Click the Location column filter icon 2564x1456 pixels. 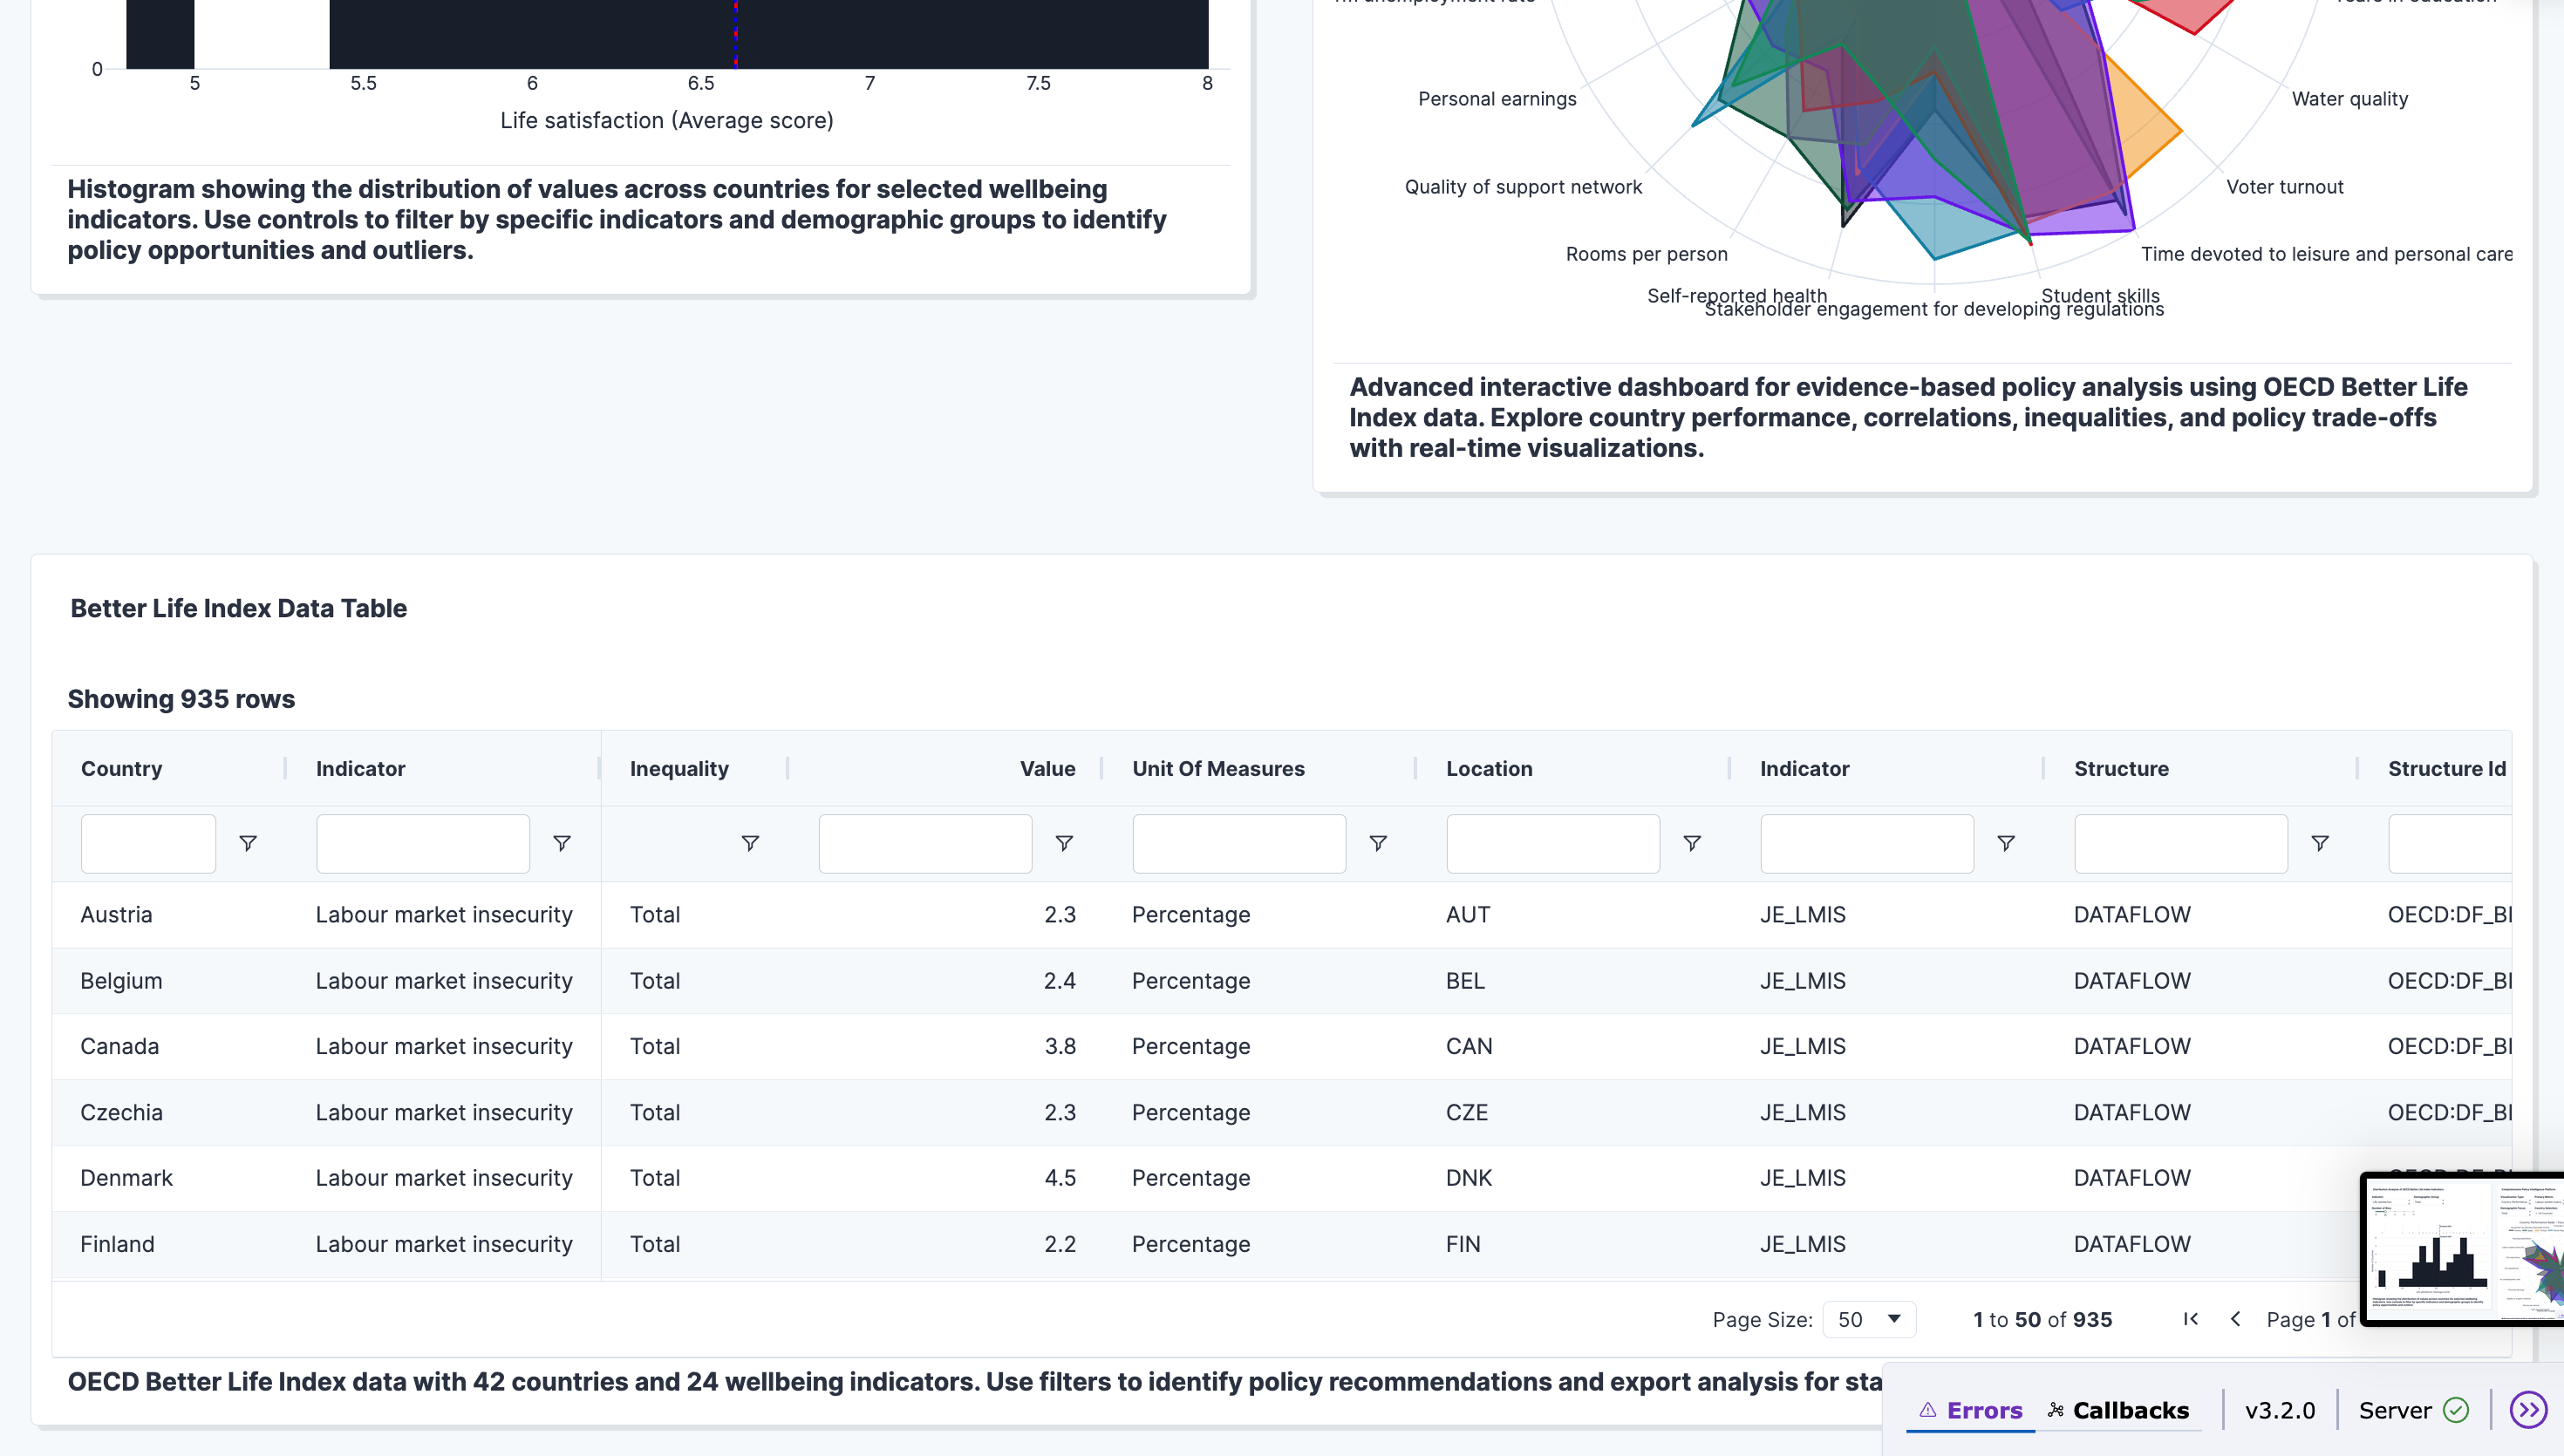[x=1692, y=843]
